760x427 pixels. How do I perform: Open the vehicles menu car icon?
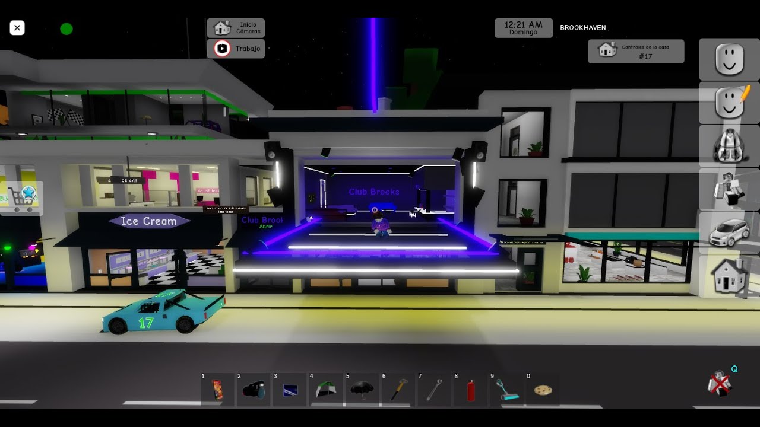tap(729, 232)
